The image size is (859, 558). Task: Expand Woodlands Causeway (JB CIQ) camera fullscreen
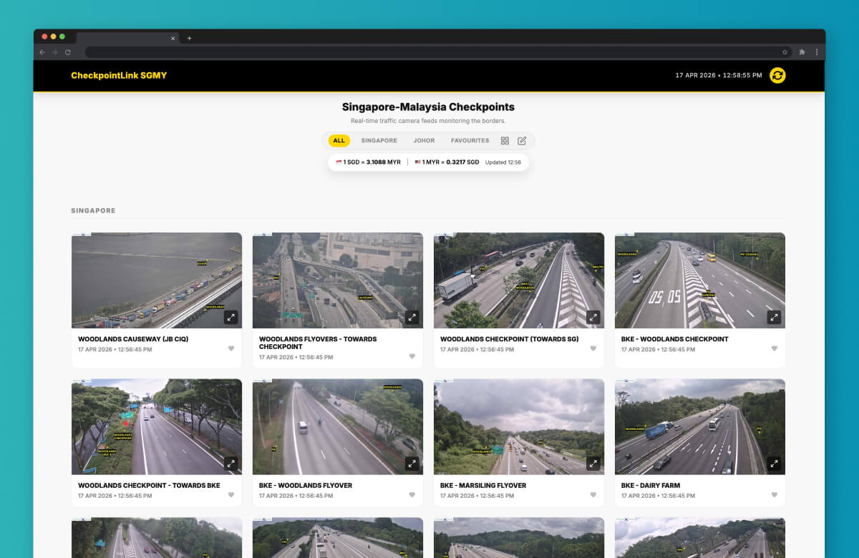click(x=230, y=317)
